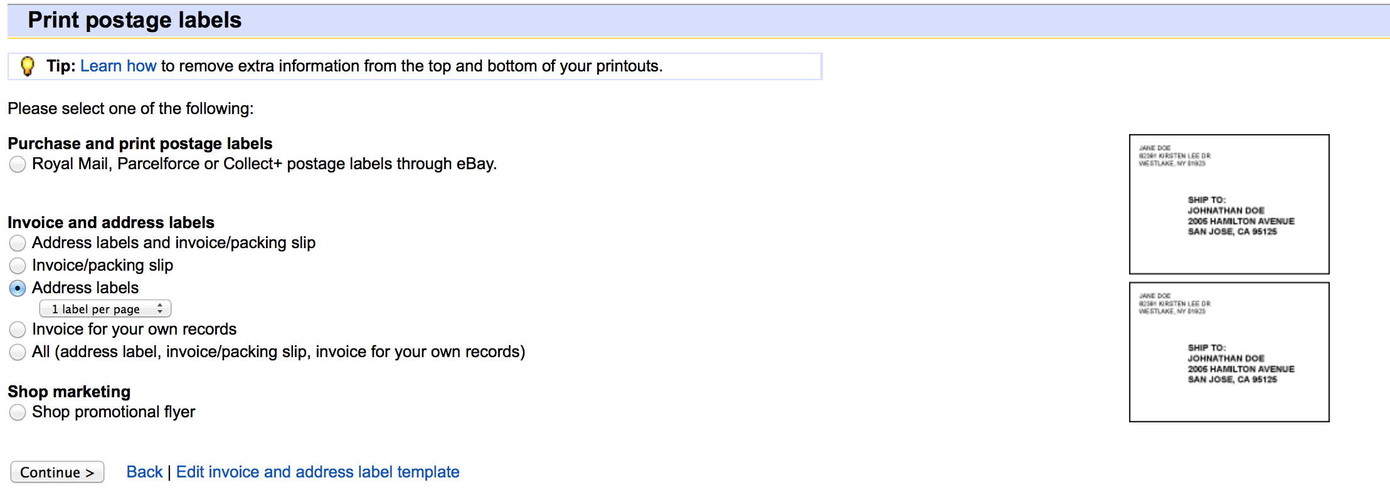Click the Shop promotional flyer label text
The height and width of the screenshot is (495, 1390).
point(114,412)
